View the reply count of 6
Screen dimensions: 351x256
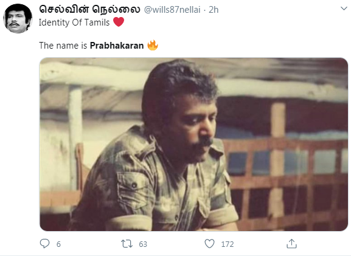(58, 244)
